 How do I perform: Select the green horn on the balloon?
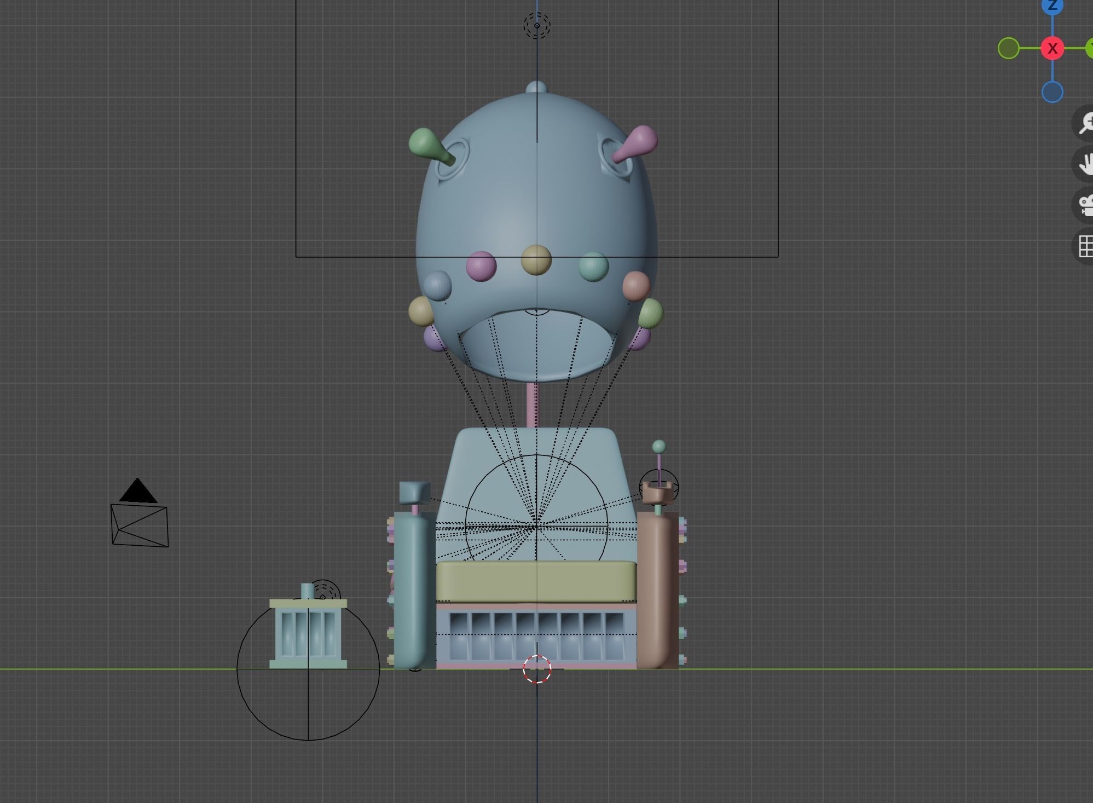point(431,146)
